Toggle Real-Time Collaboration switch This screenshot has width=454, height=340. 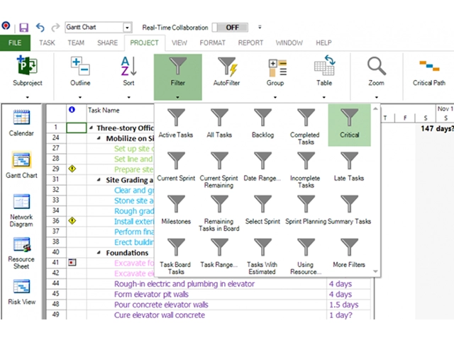(x=232, y=28)
